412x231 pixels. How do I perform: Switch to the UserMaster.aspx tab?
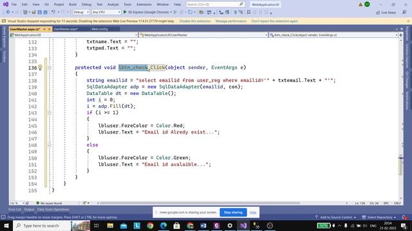coord(66,29)
